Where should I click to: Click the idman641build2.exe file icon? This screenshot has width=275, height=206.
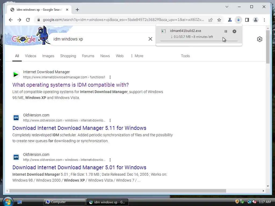pos(164,31)
